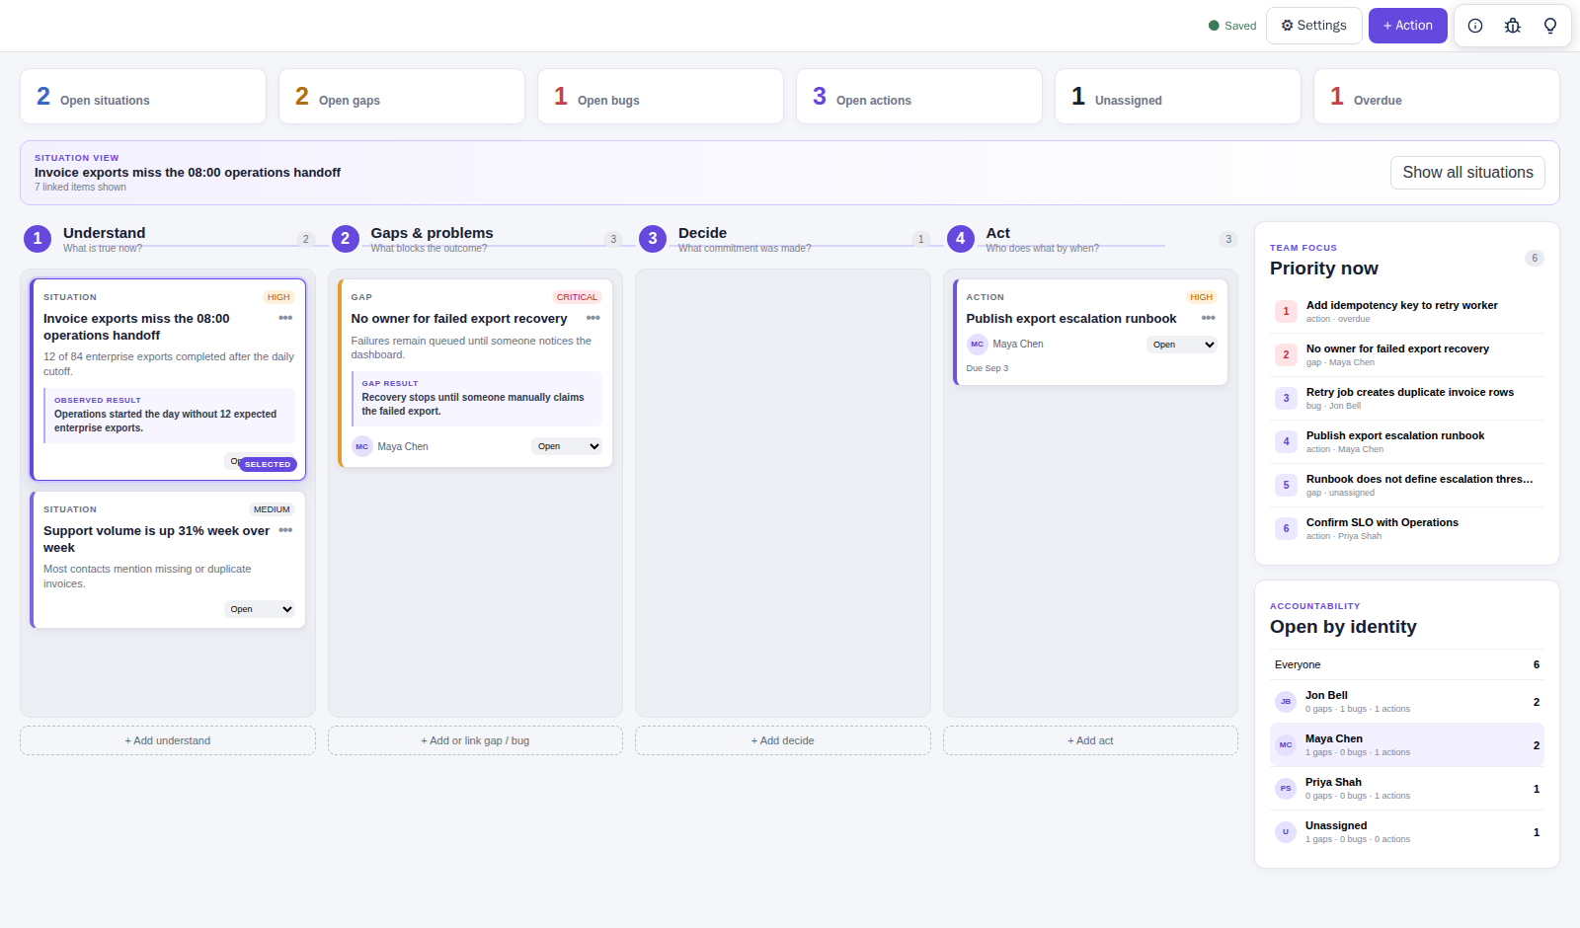Image resolution: width=1580 pixels, height=928 pixels.
Task: Click Unassigned U avatar
Action: [x=1286, y=832]
